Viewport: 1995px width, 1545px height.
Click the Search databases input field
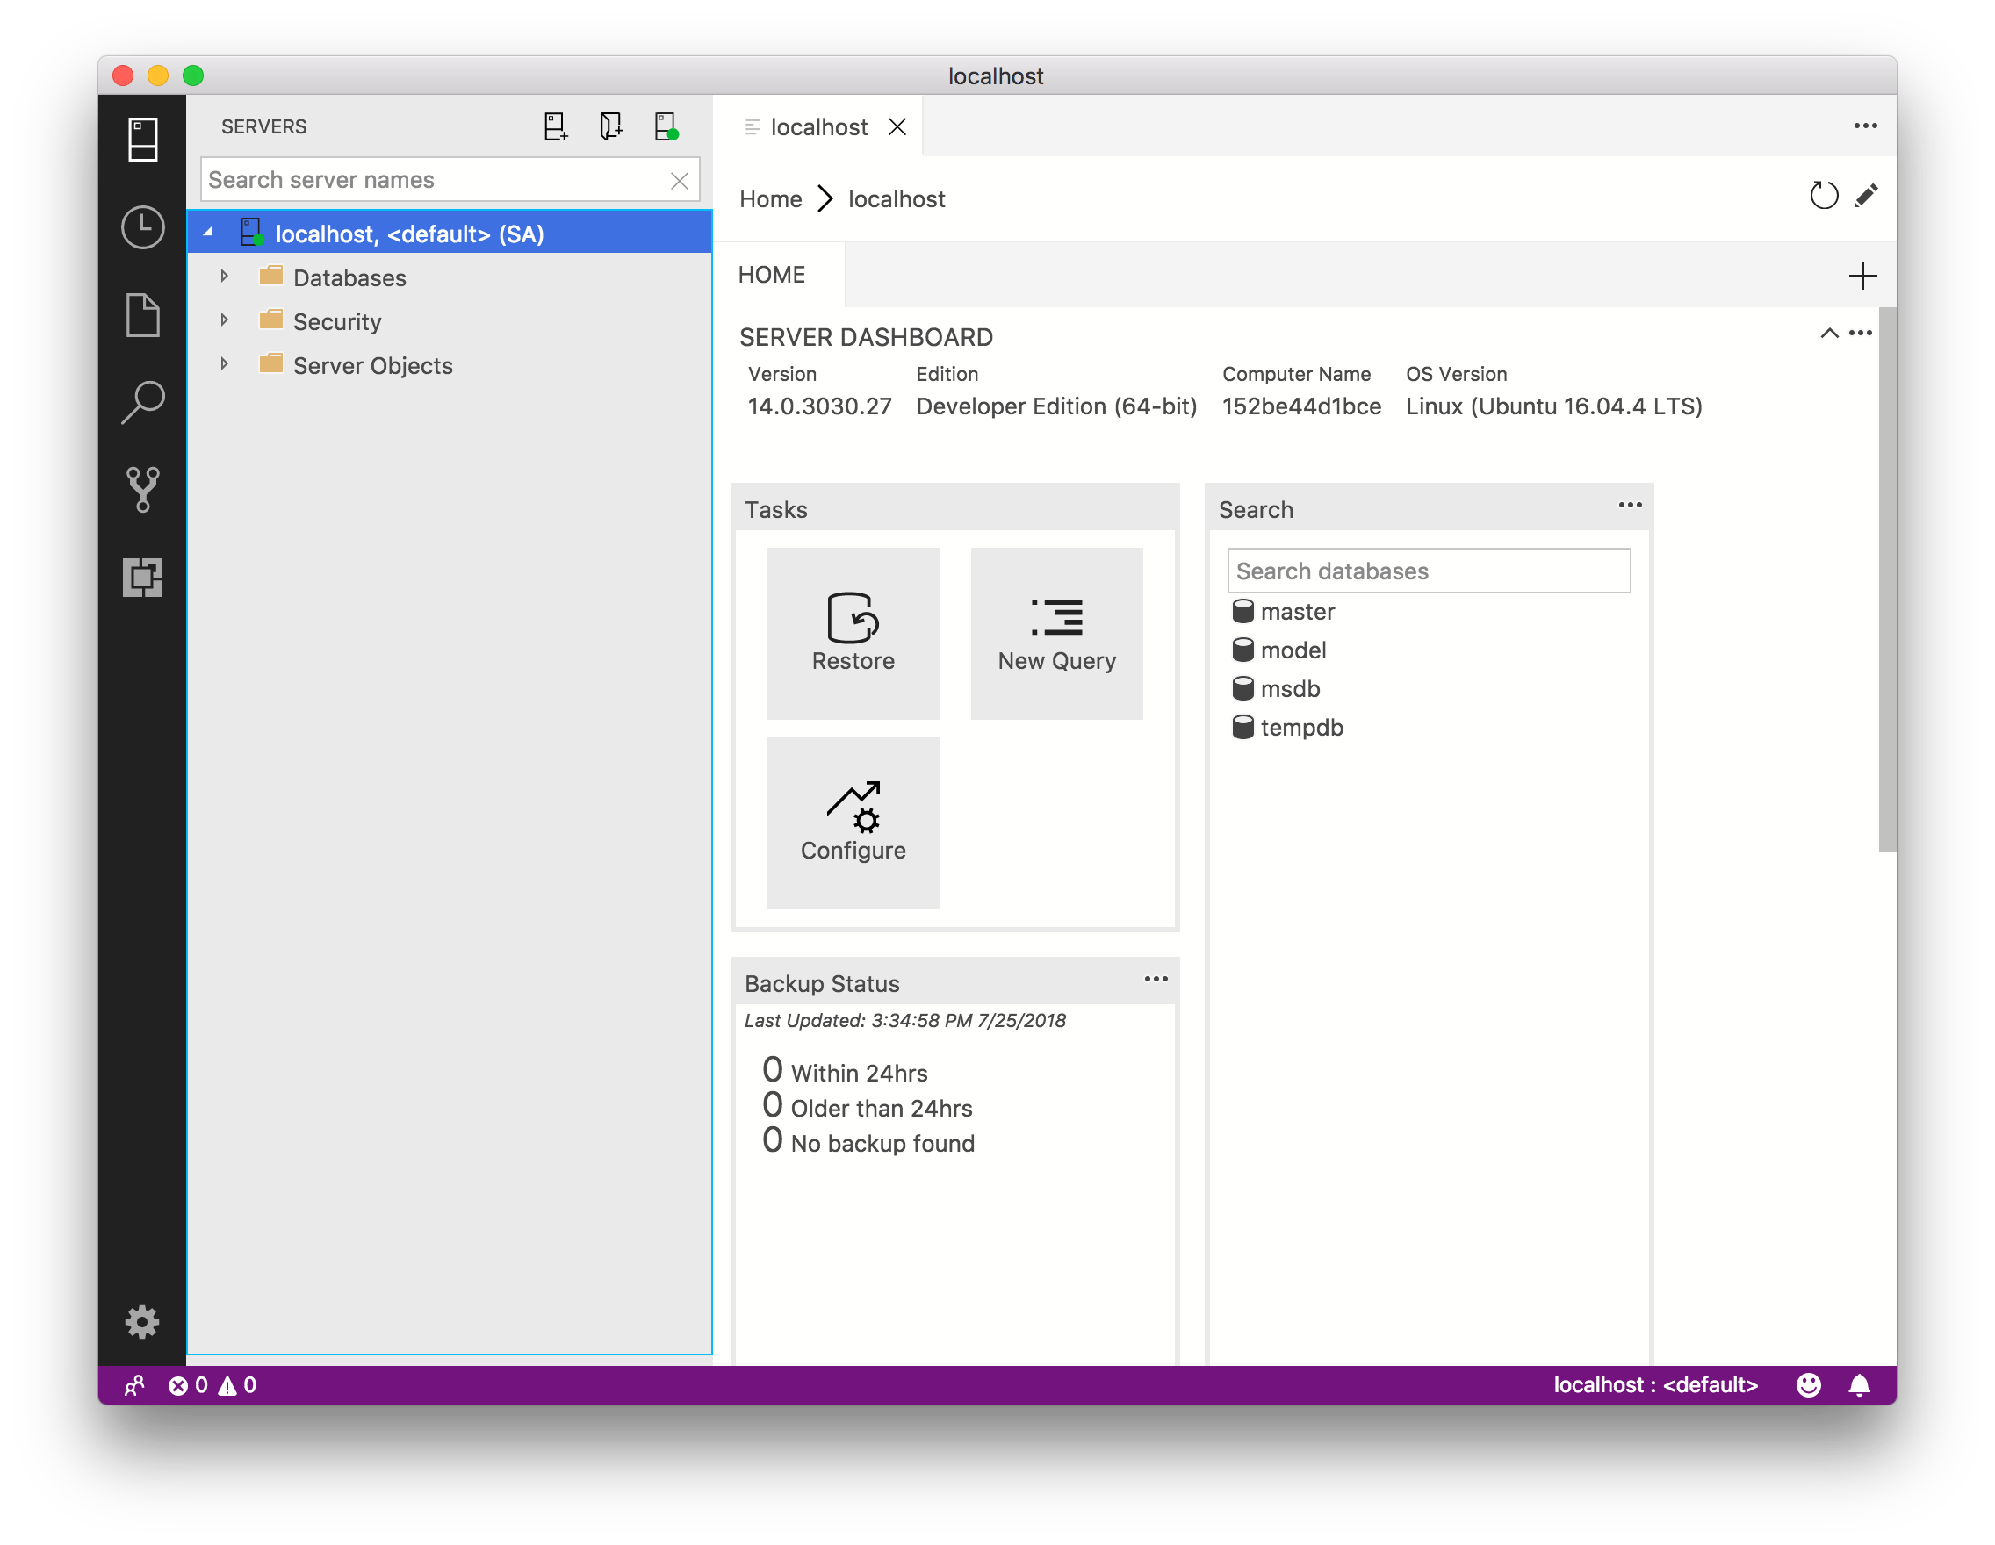click(1428, 570)
